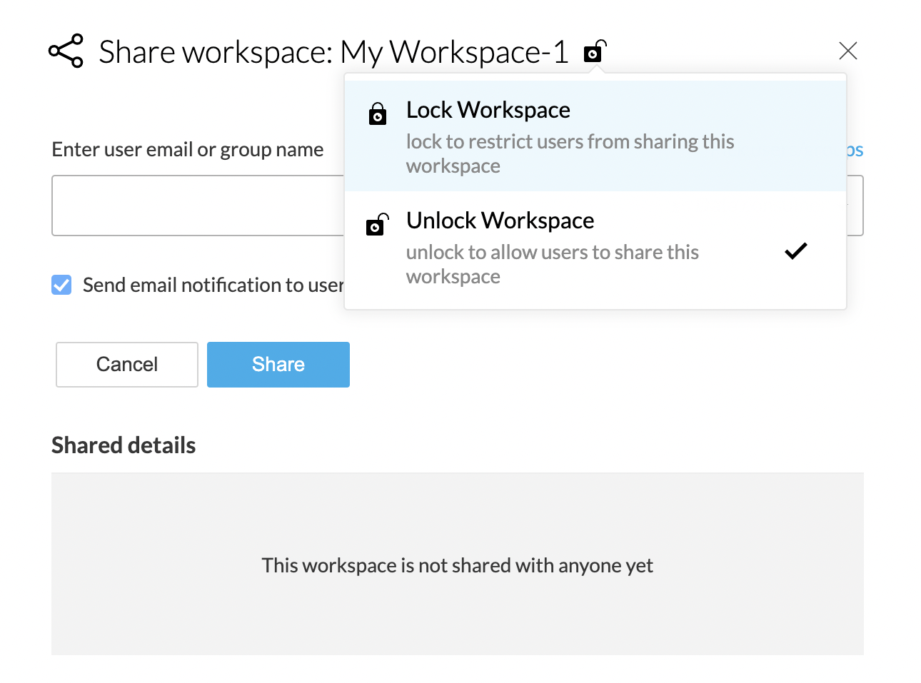Screen dimensions: 921x683
Task: Choose the Unlock Workspace option
Action: coord(500,221)
